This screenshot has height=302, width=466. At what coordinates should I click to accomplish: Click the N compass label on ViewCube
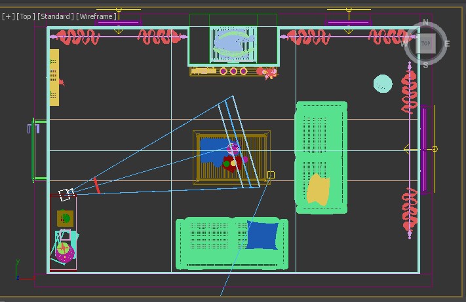(x=425, y=22)
